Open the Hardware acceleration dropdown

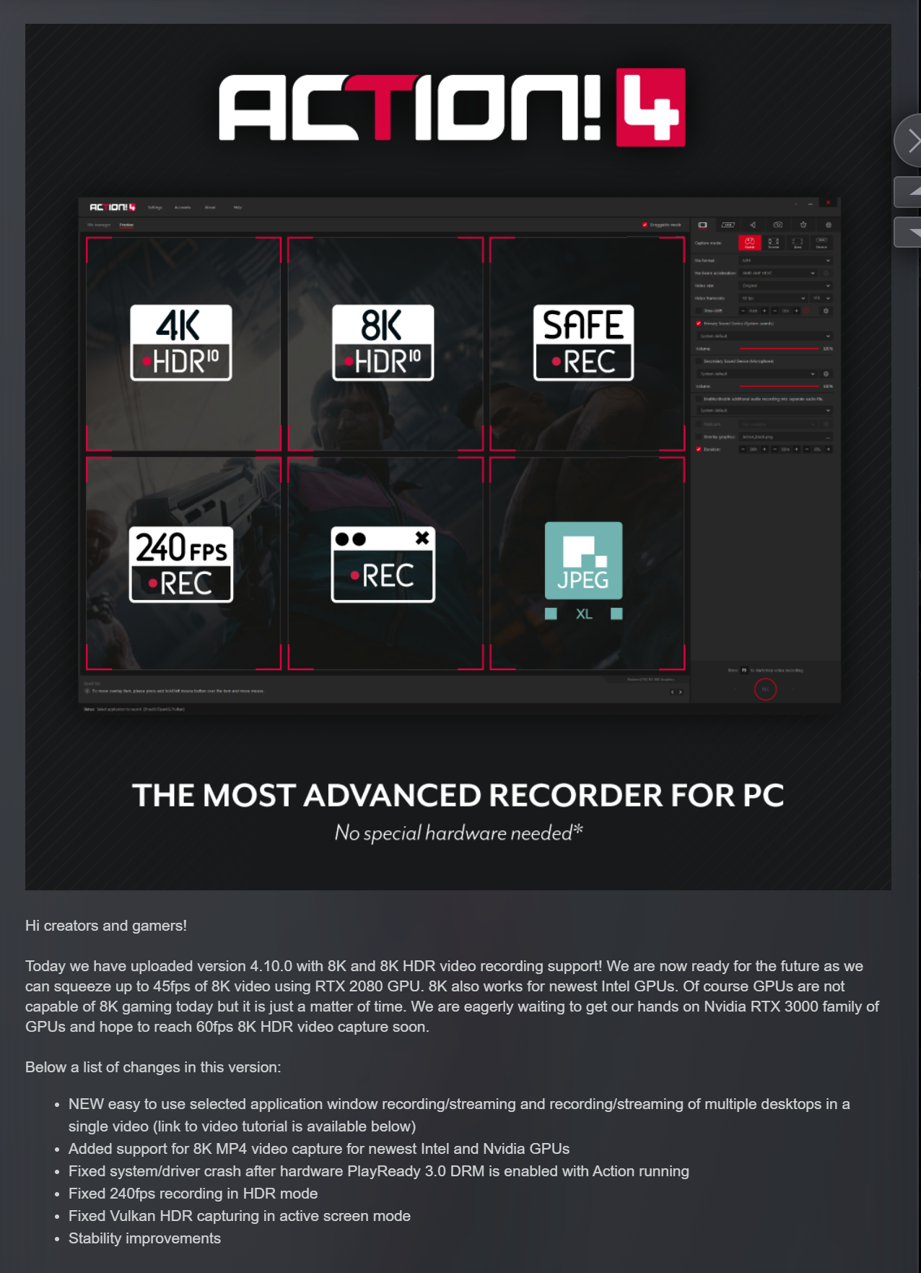coord(778,273)
